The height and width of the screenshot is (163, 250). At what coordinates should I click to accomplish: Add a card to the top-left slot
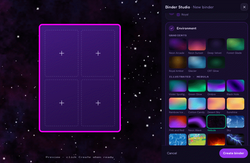pos(61,53)
